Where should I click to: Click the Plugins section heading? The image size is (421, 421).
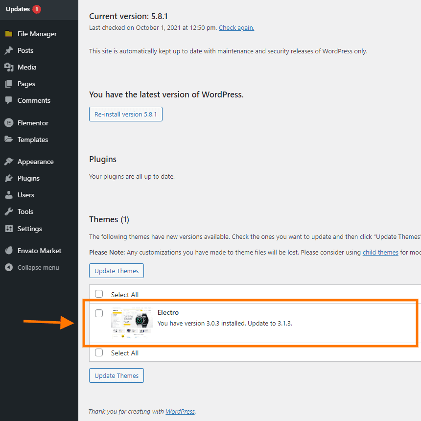click(103, 159)
